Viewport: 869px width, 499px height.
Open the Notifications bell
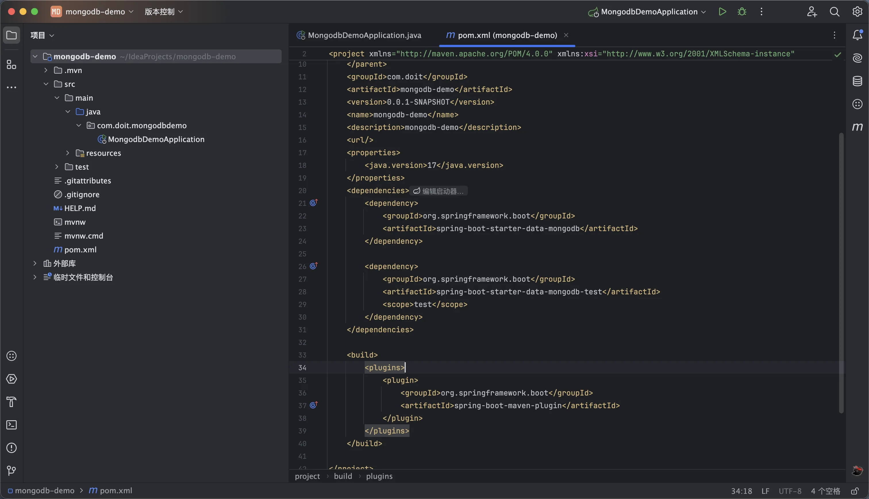[x=857, y=35]
